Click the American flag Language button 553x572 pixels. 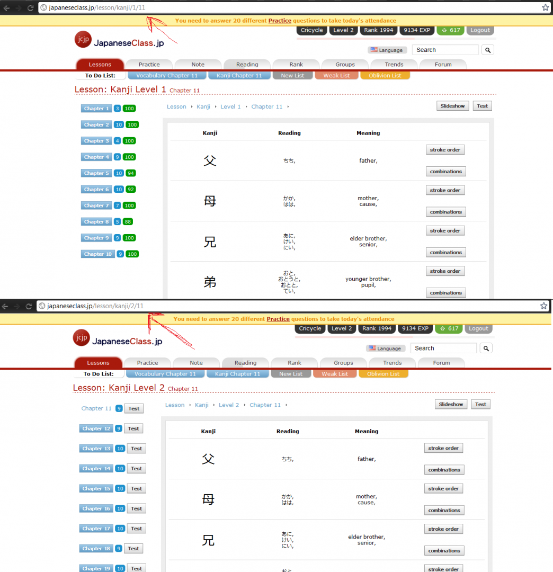(387, 49)
